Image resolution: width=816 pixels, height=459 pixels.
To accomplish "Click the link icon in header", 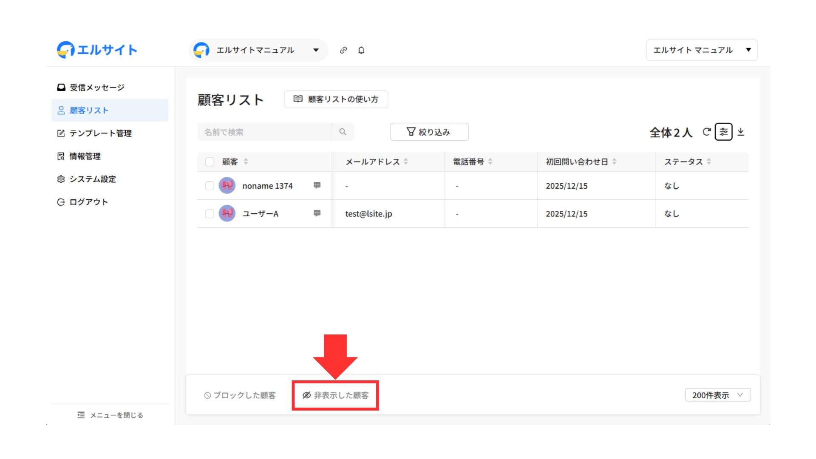I will (343, 50).
